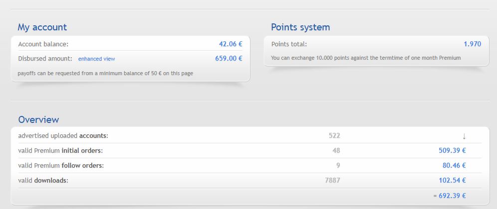Click the My account heading
This screenshot has height=209, width=497.
[42, 27]
